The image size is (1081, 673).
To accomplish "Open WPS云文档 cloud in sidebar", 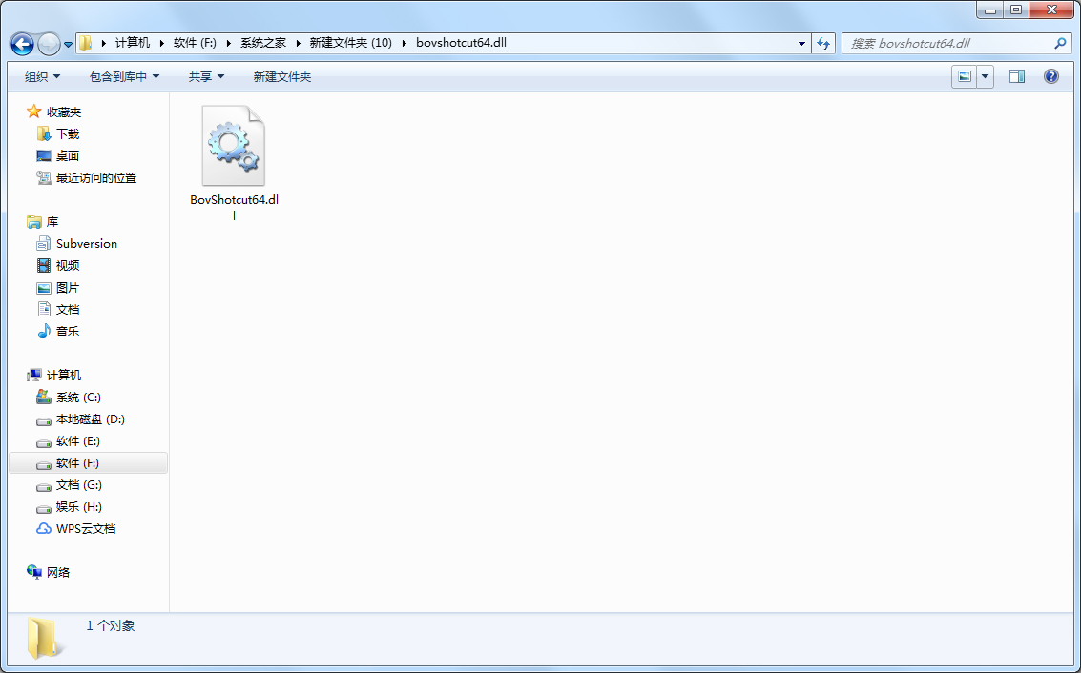I will 85,528.
